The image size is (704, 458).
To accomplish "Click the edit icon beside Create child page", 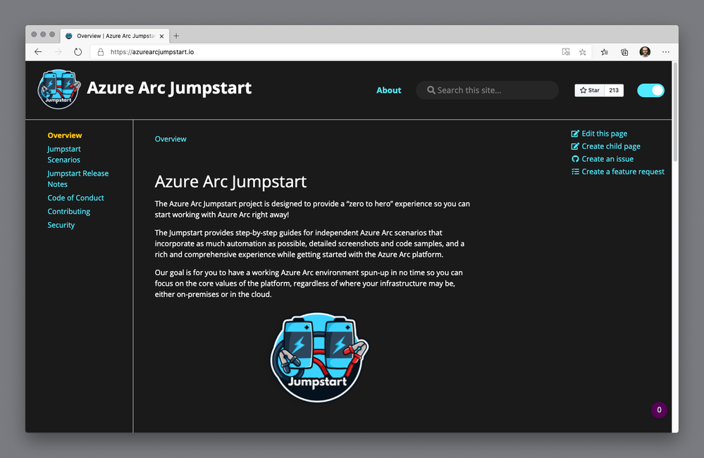I will 575,146.
